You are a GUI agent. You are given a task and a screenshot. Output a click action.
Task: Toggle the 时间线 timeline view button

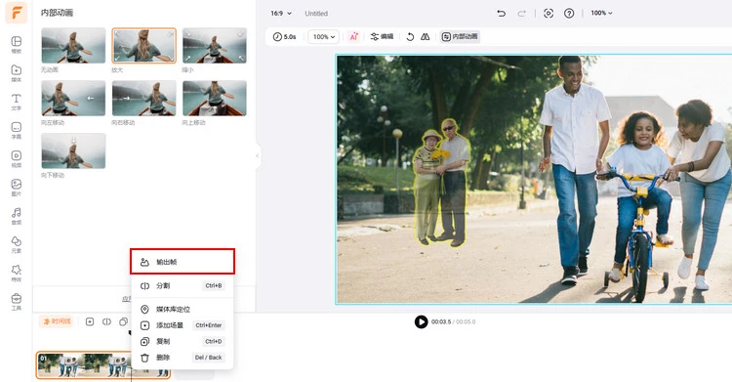click(x=57, y=321)
